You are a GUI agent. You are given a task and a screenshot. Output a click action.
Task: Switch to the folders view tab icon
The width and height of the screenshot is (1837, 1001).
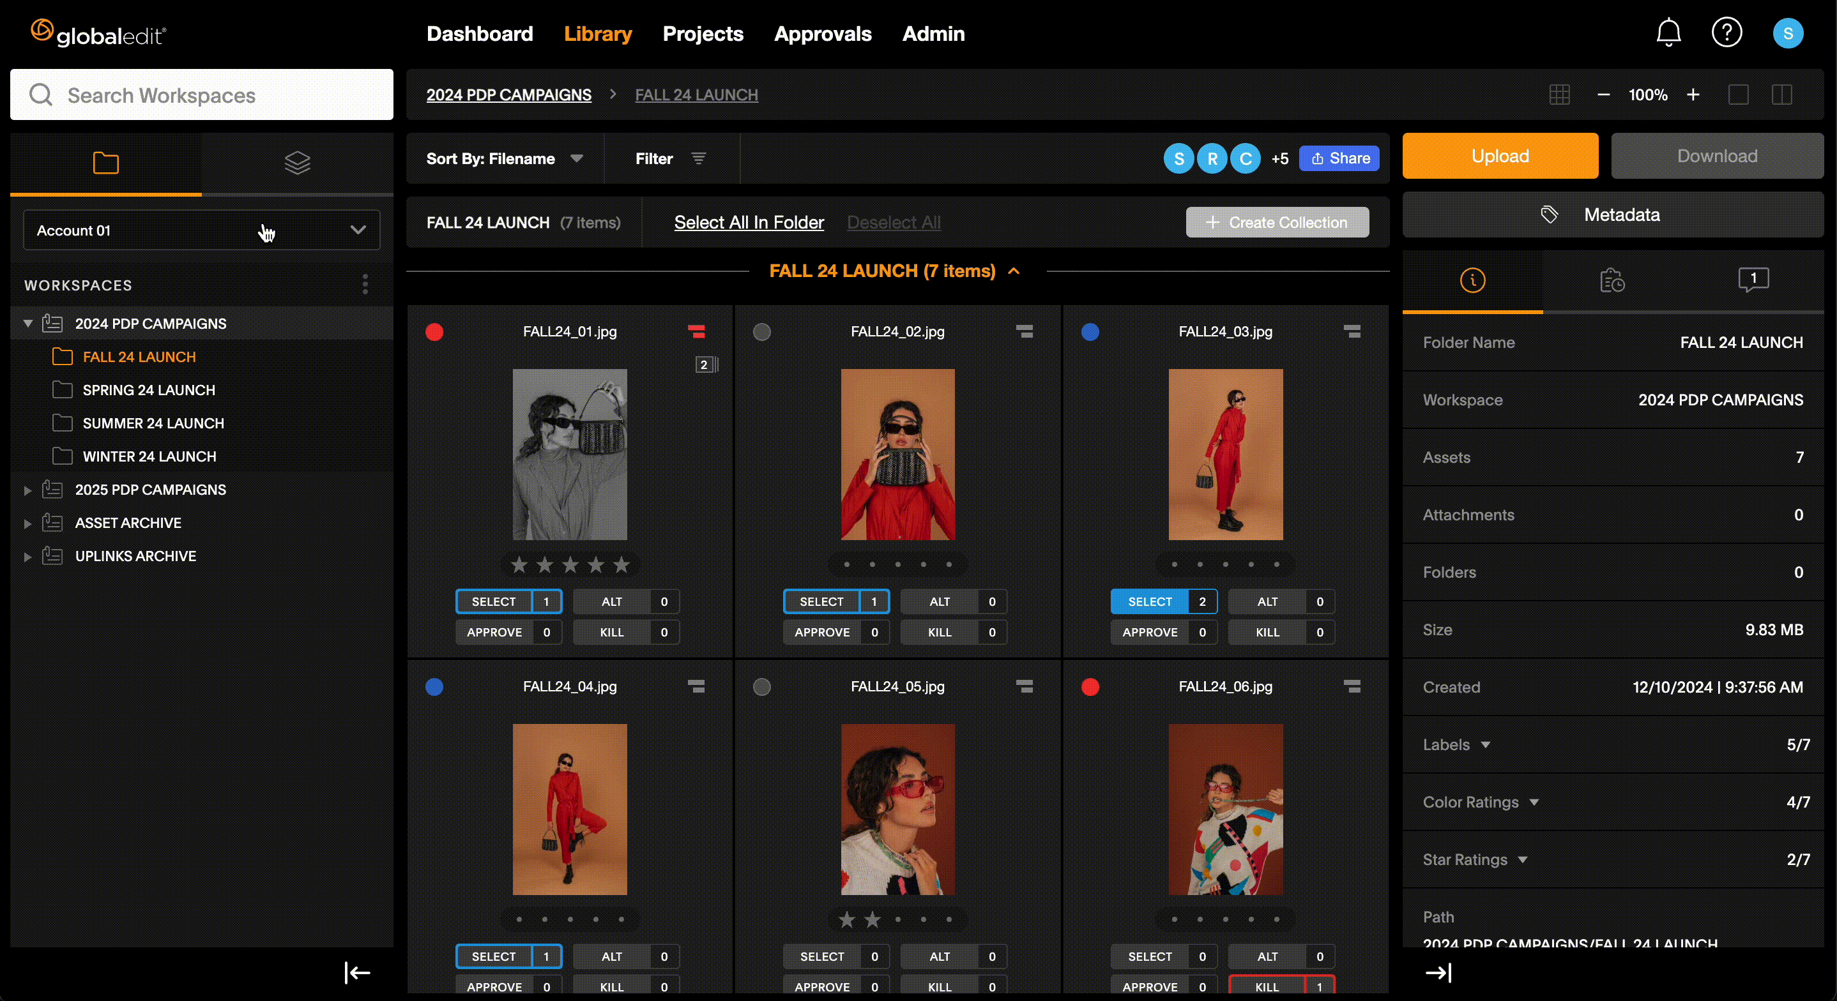click(105, 163)
